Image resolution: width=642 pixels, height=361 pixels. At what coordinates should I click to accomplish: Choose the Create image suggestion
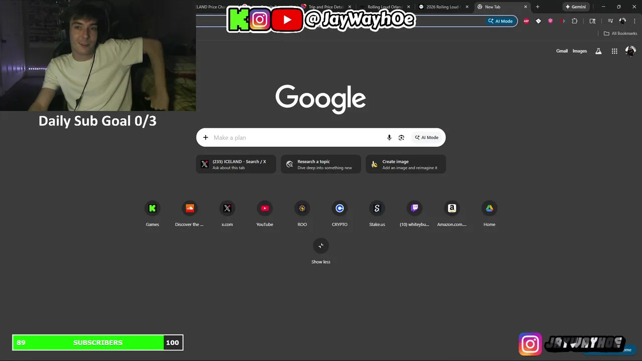406,164
